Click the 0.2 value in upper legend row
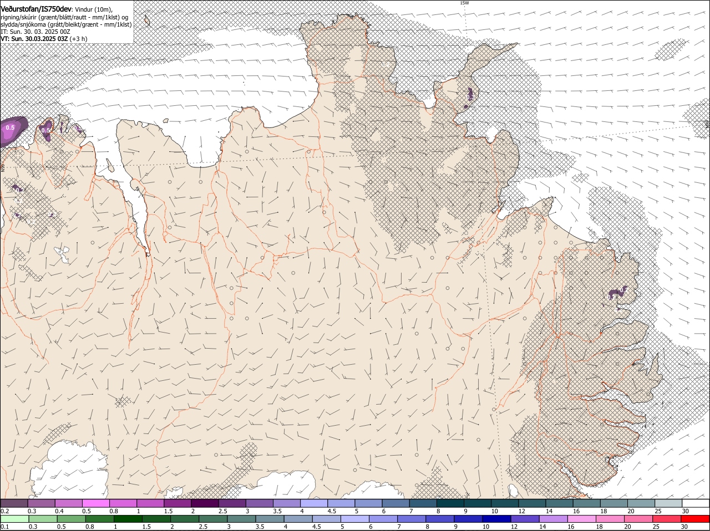Viewport: 710px width, 531px height. (x=4, y=511)
